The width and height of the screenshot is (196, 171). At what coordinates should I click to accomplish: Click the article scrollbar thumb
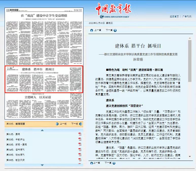tap(190, 61)
